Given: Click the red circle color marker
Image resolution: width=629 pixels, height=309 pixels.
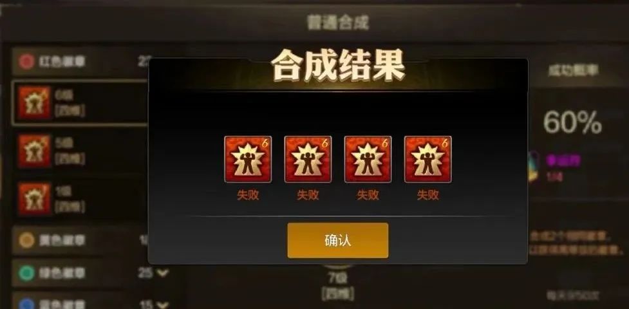Looking at the screenshot, I should coord(26,62).
